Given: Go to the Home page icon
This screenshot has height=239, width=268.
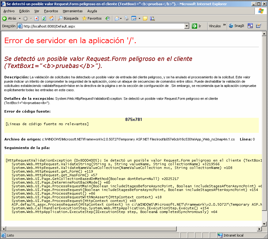Looking at the screenshot, I should [51, 18].
